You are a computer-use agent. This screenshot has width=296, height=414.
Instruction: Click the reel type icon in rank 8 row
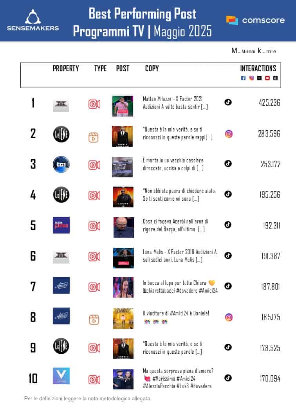click(94, 320)
